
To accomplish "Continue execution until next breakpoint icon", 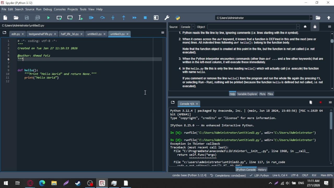I will point(134,18).
